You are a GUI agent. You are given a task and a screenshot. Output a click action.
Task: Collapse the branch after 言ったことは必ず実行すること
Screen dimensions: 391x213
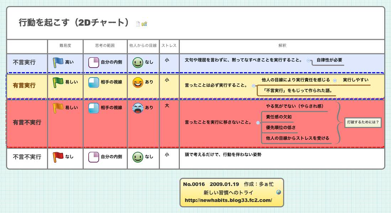254,86
